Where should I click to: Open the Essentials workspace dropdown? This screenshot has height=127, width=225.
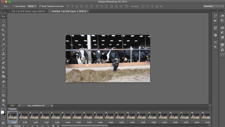213,6
